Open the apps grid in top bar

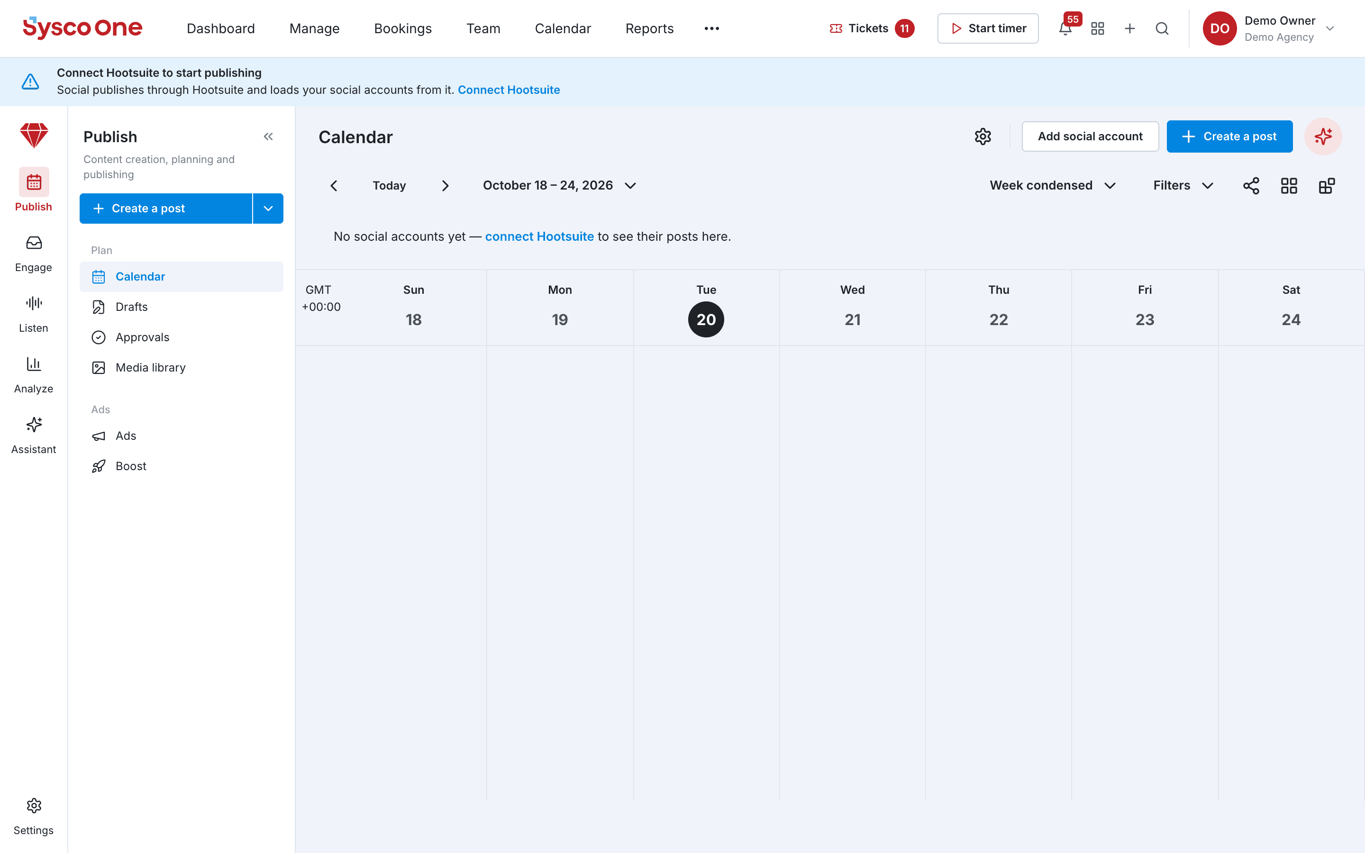click(1098, 28)
